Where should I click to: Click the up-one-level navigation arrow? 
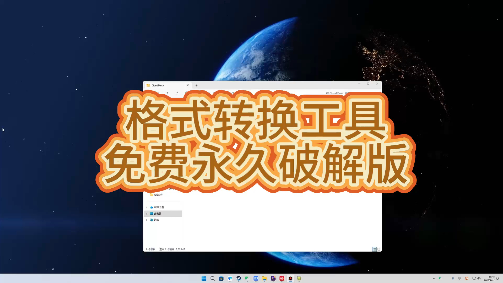[x=167, y=93]
